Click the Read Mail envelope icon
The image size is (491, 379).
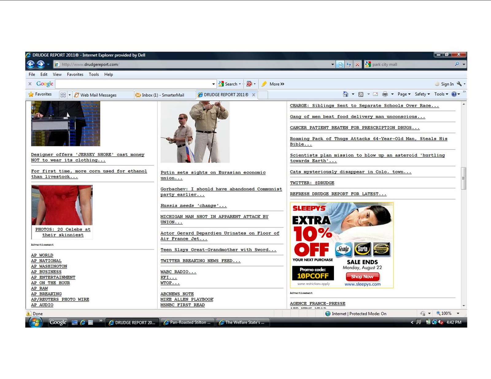coord(375,94)
